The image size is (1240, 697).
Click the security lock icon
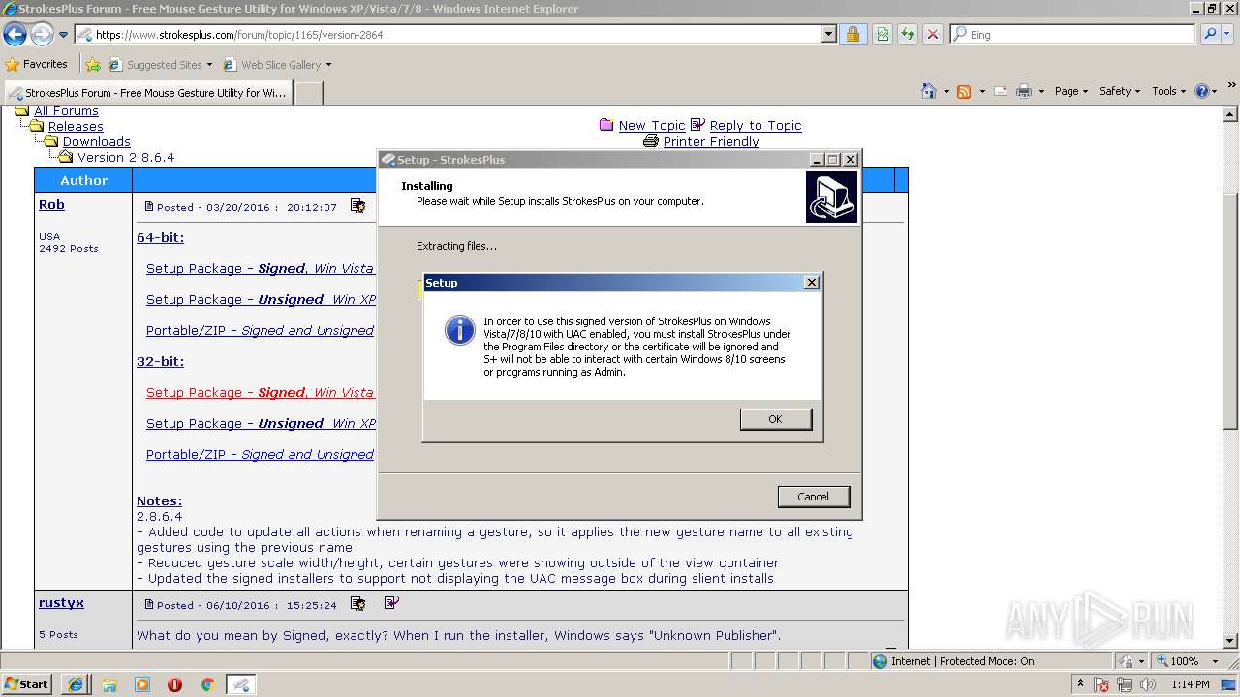pyautogui.click(x=852, y=35)
